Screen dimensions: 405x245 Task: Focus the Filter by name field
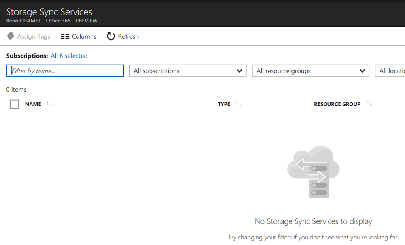(x=65, y=71)
